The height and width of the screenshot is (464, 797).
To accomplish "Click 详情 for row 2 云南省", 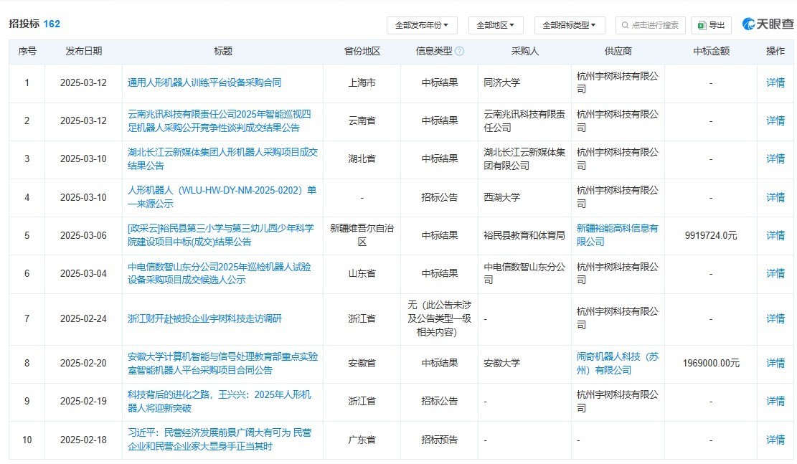I will click(775, 121).
